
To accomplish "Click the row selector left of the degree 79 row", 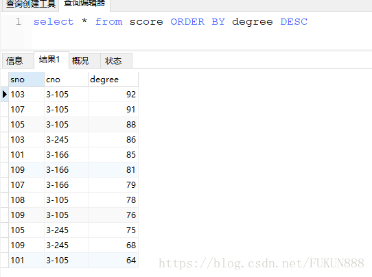I will [5, 185].
